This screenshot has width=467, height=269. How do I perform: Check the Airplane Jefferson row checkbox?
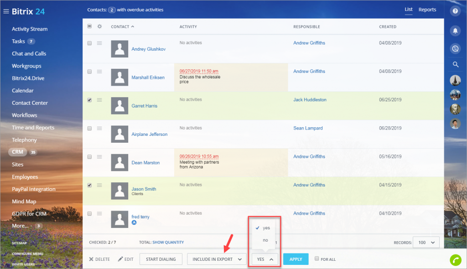pos(89,129)
